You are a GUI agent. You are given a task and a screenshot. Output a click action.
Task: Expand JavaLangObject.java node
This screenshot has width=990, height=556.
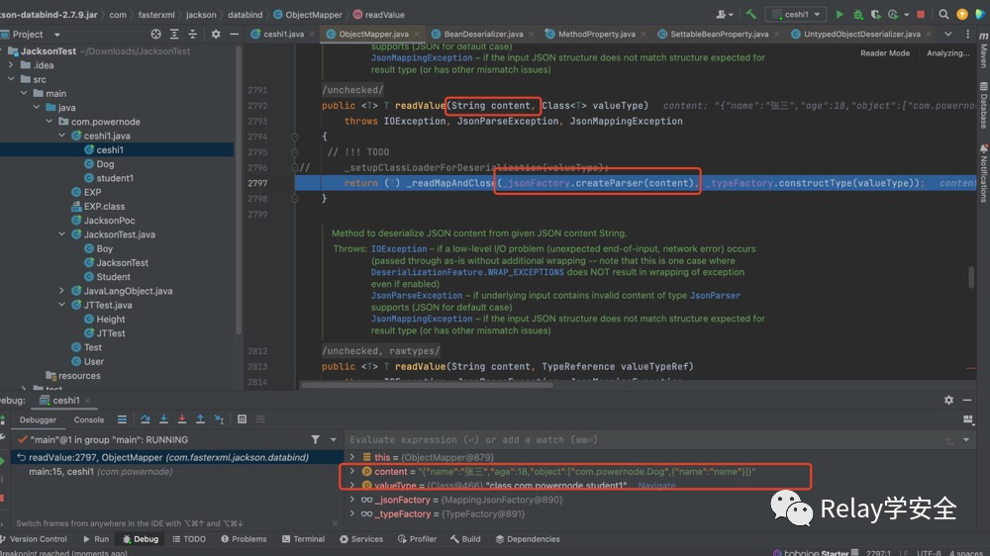61,291
